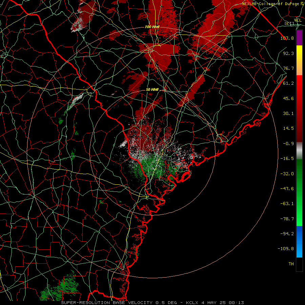Click the 92.3 scale value

[288, 53]
